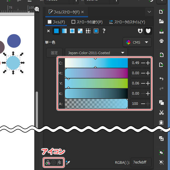Click the Cyan (C) color slider
Image resolution: width=170 pixels, height=170 pixels.
(96, 63)
